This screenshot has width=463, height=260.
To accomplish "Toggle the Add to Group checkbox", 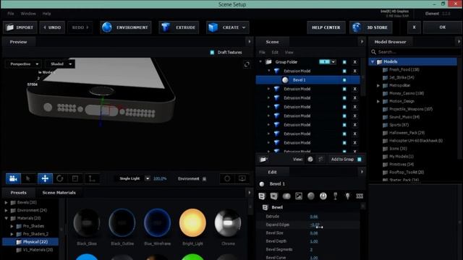I will [360, 159].
